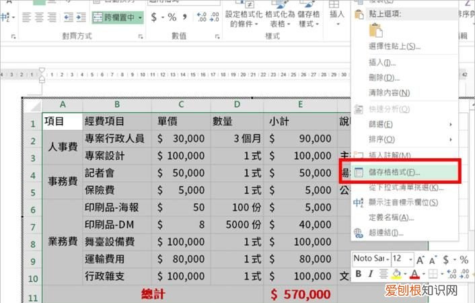This screenshot has height=303, width=475.
Task: Choose 儲存格格式(F)... from context menu
Action: [405, 172]
